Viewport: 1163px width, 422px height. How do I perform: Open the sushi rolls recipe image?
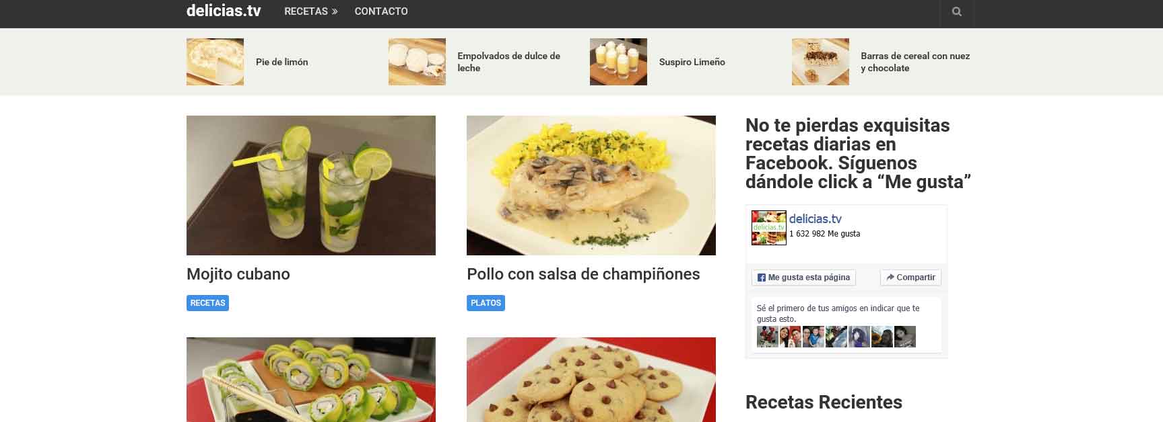click(311, 380)
